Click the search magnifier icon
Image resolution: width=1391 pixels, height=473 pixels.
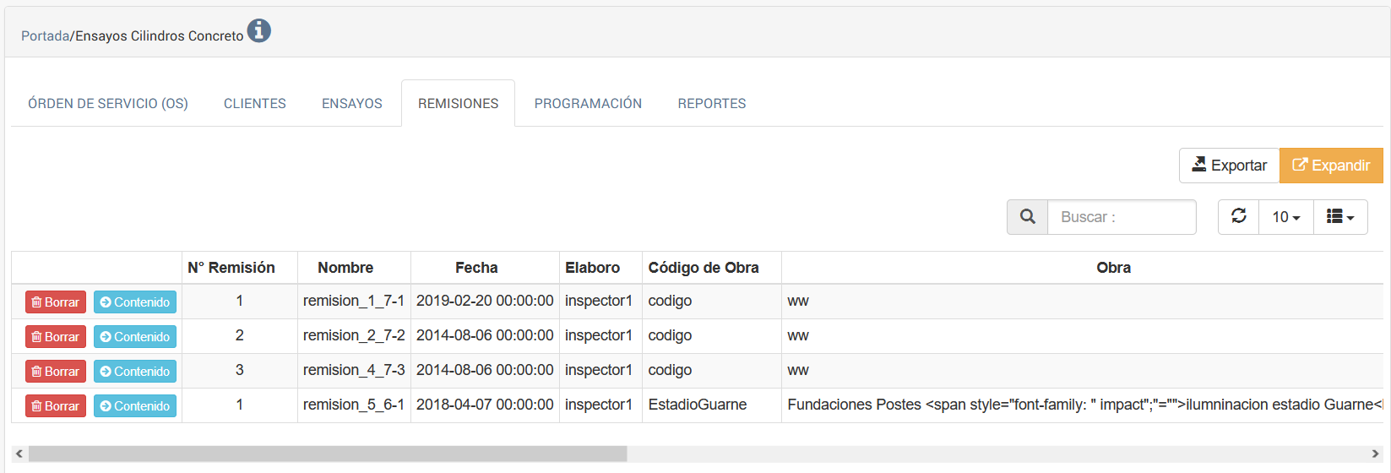(1027, 217)
